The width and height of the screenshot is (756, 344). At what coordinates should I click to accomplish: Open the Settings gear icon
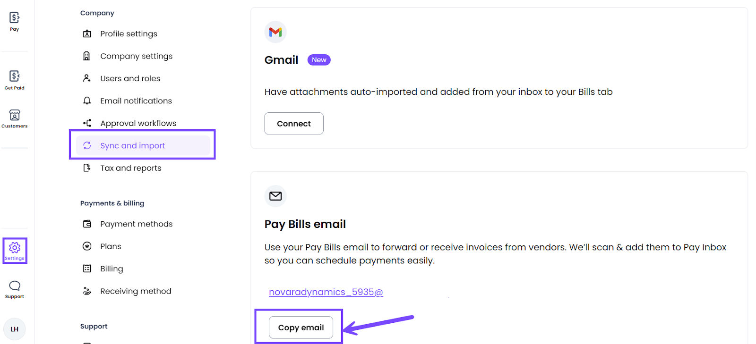[x=15, y=251]
